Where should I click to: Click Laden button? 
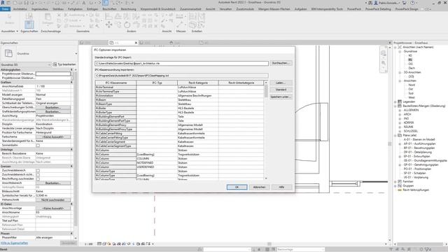tap(281, 83)
